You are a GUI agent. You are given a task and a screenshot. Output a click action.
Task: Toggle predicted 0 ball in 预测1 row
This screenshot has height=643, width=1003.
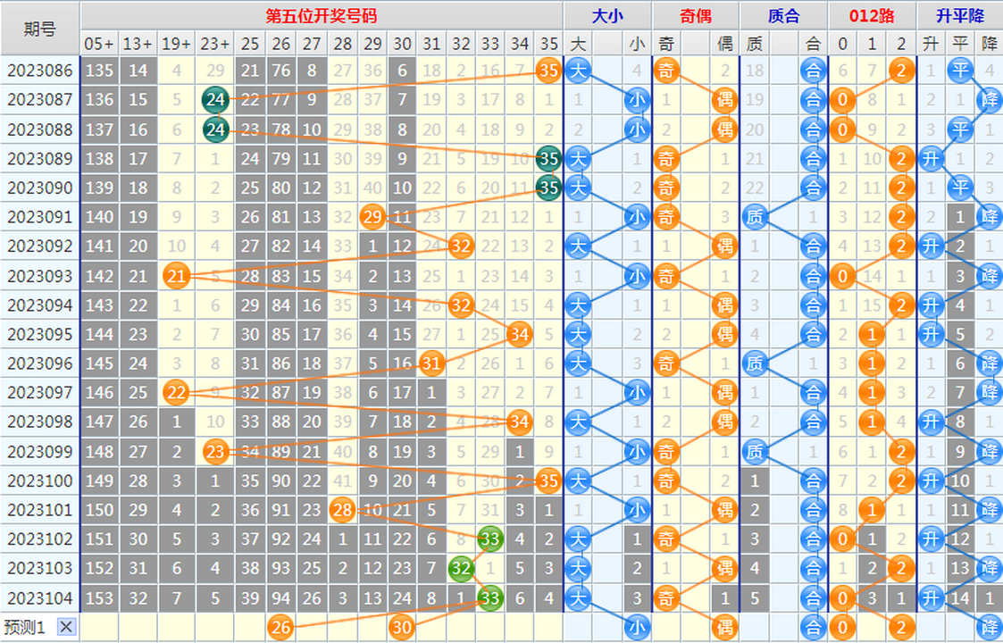(842, 628)
